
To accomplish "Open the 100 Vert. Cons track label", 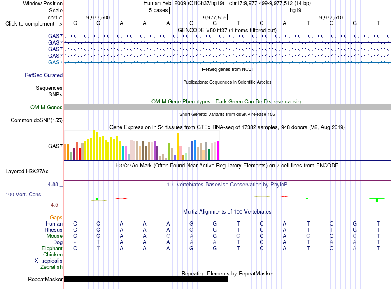I will coord(23,194).
